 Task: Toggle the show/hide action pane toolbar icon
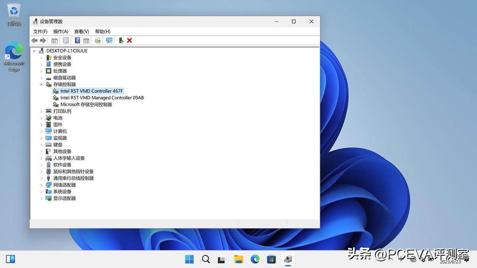(x=86, y=40)
